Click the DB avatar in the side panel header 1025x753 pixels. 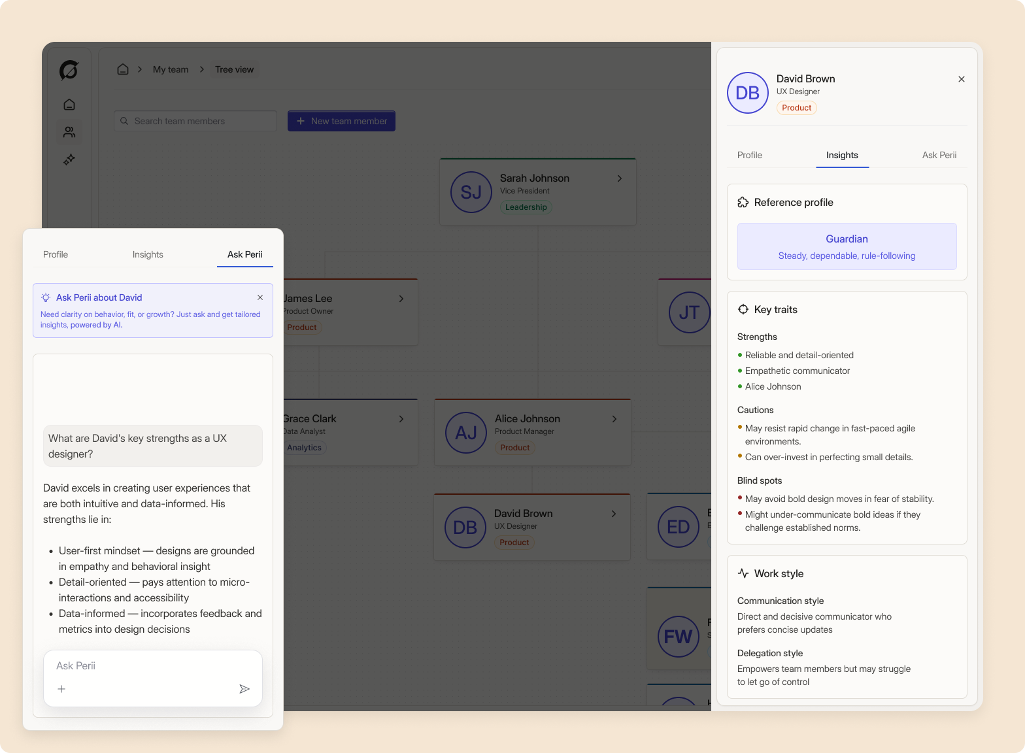(748, 93)
